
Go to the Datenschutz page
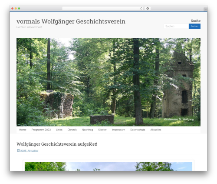[x=138, y=130]
